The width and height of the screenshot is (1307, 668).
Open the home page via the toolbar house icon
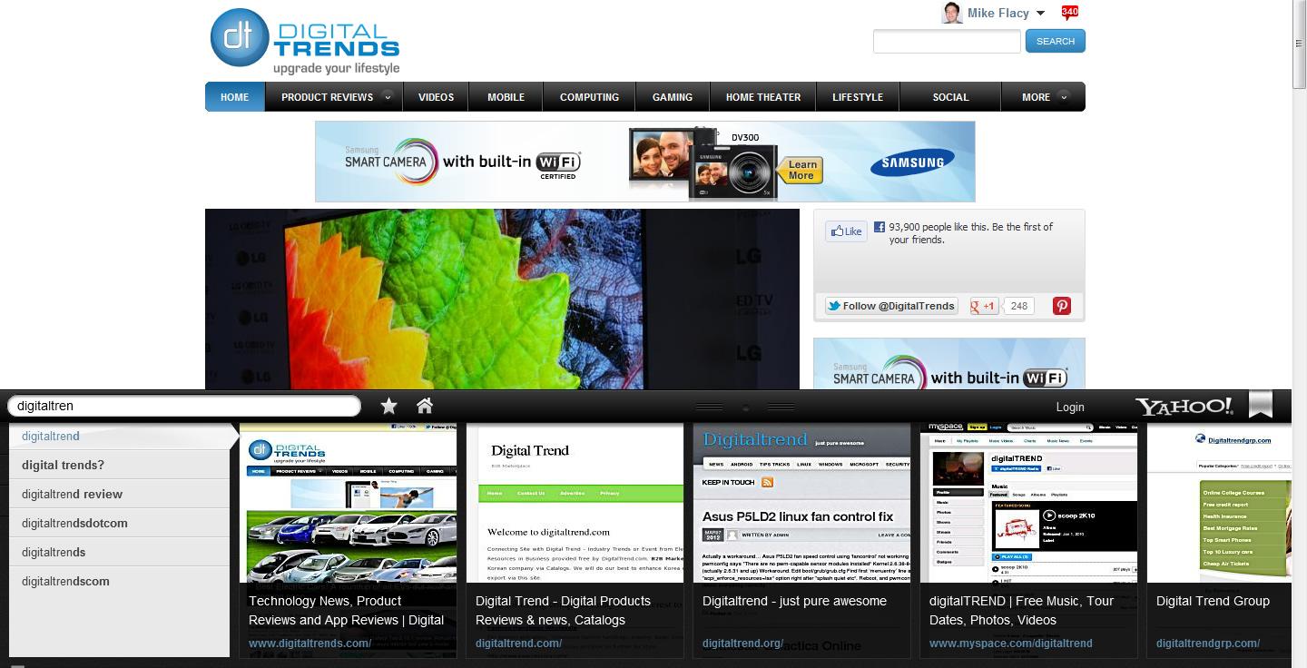(x=424, y=407)
